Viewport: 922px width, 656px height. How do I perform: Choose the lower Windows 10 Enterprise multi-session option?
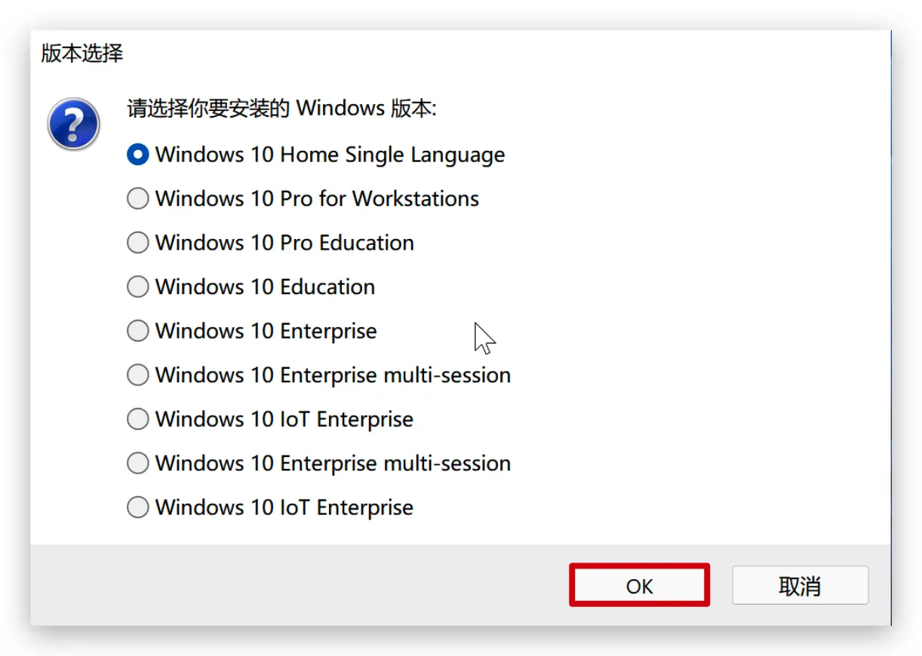[319, 463]
